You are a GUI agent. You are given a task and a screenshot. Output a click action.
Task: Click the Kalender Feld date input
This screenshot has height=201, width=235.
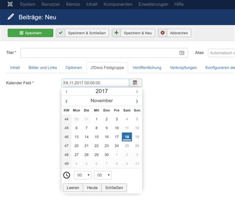point(95,83)
